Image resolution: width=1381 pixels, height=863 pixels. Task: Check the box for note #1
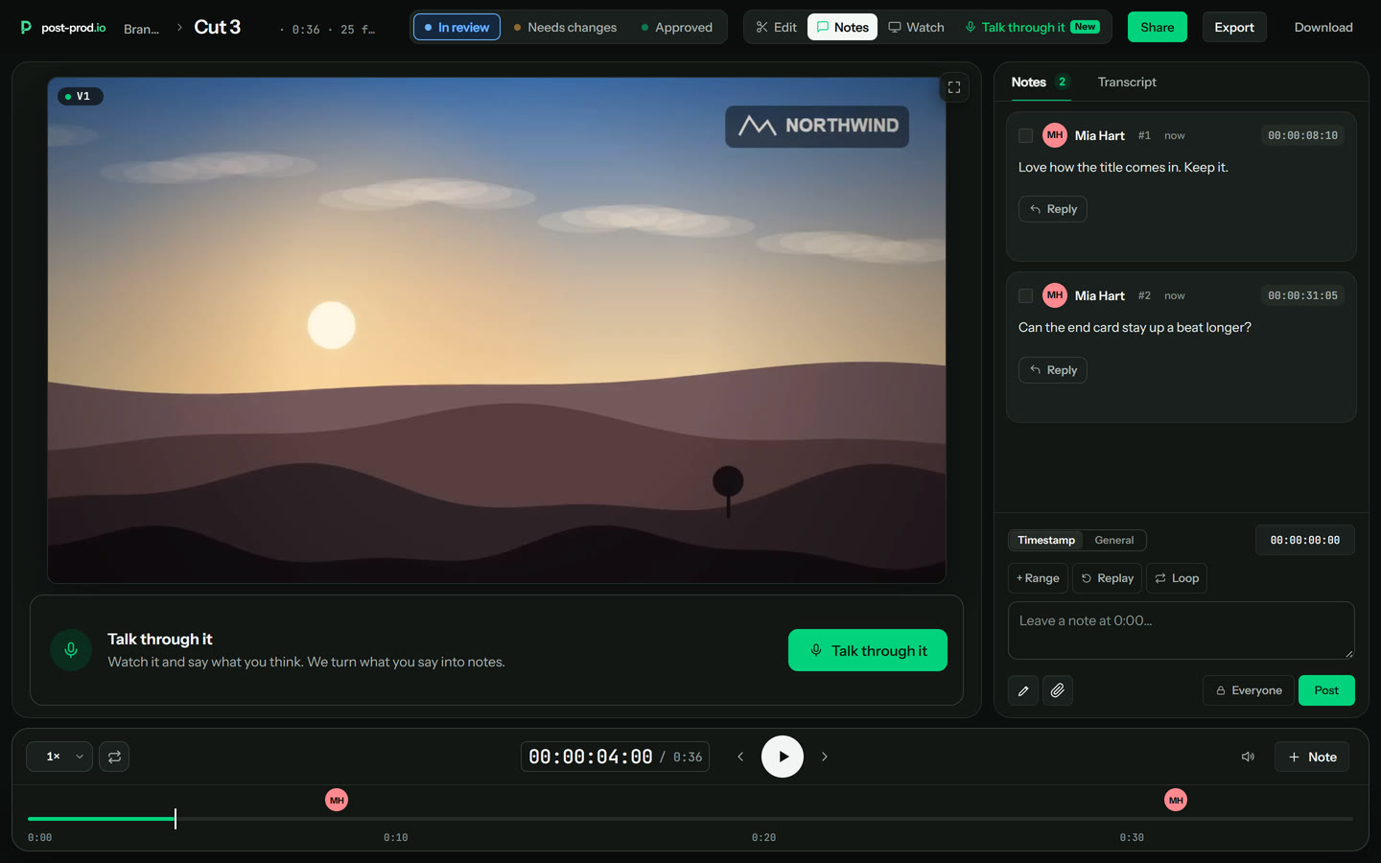click(1025, 135)
